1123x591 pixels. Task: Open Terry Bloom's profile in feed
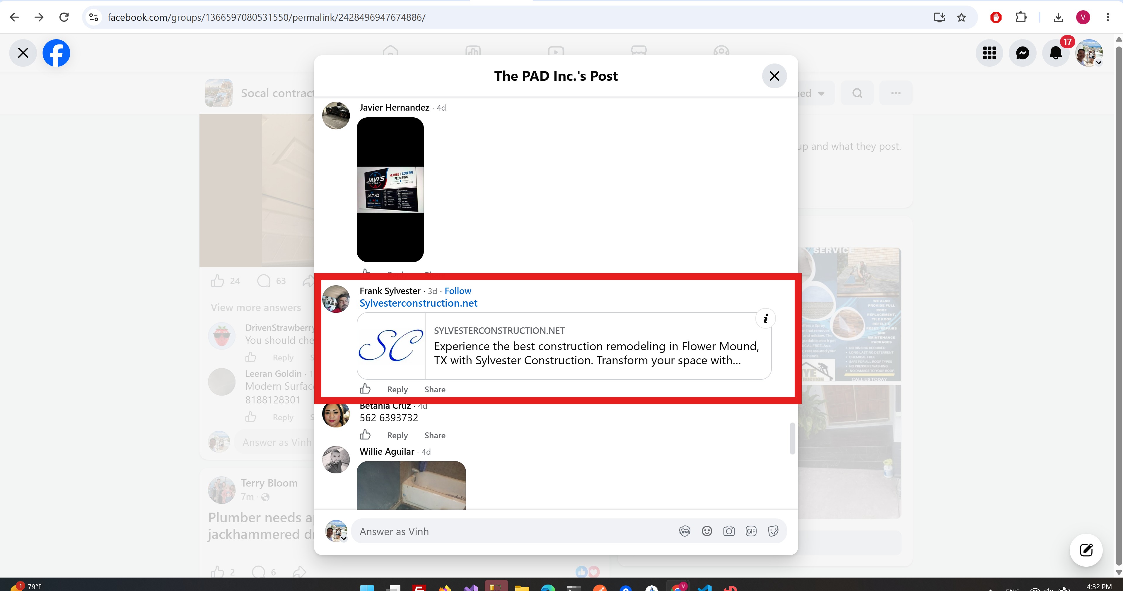point(269,482)
